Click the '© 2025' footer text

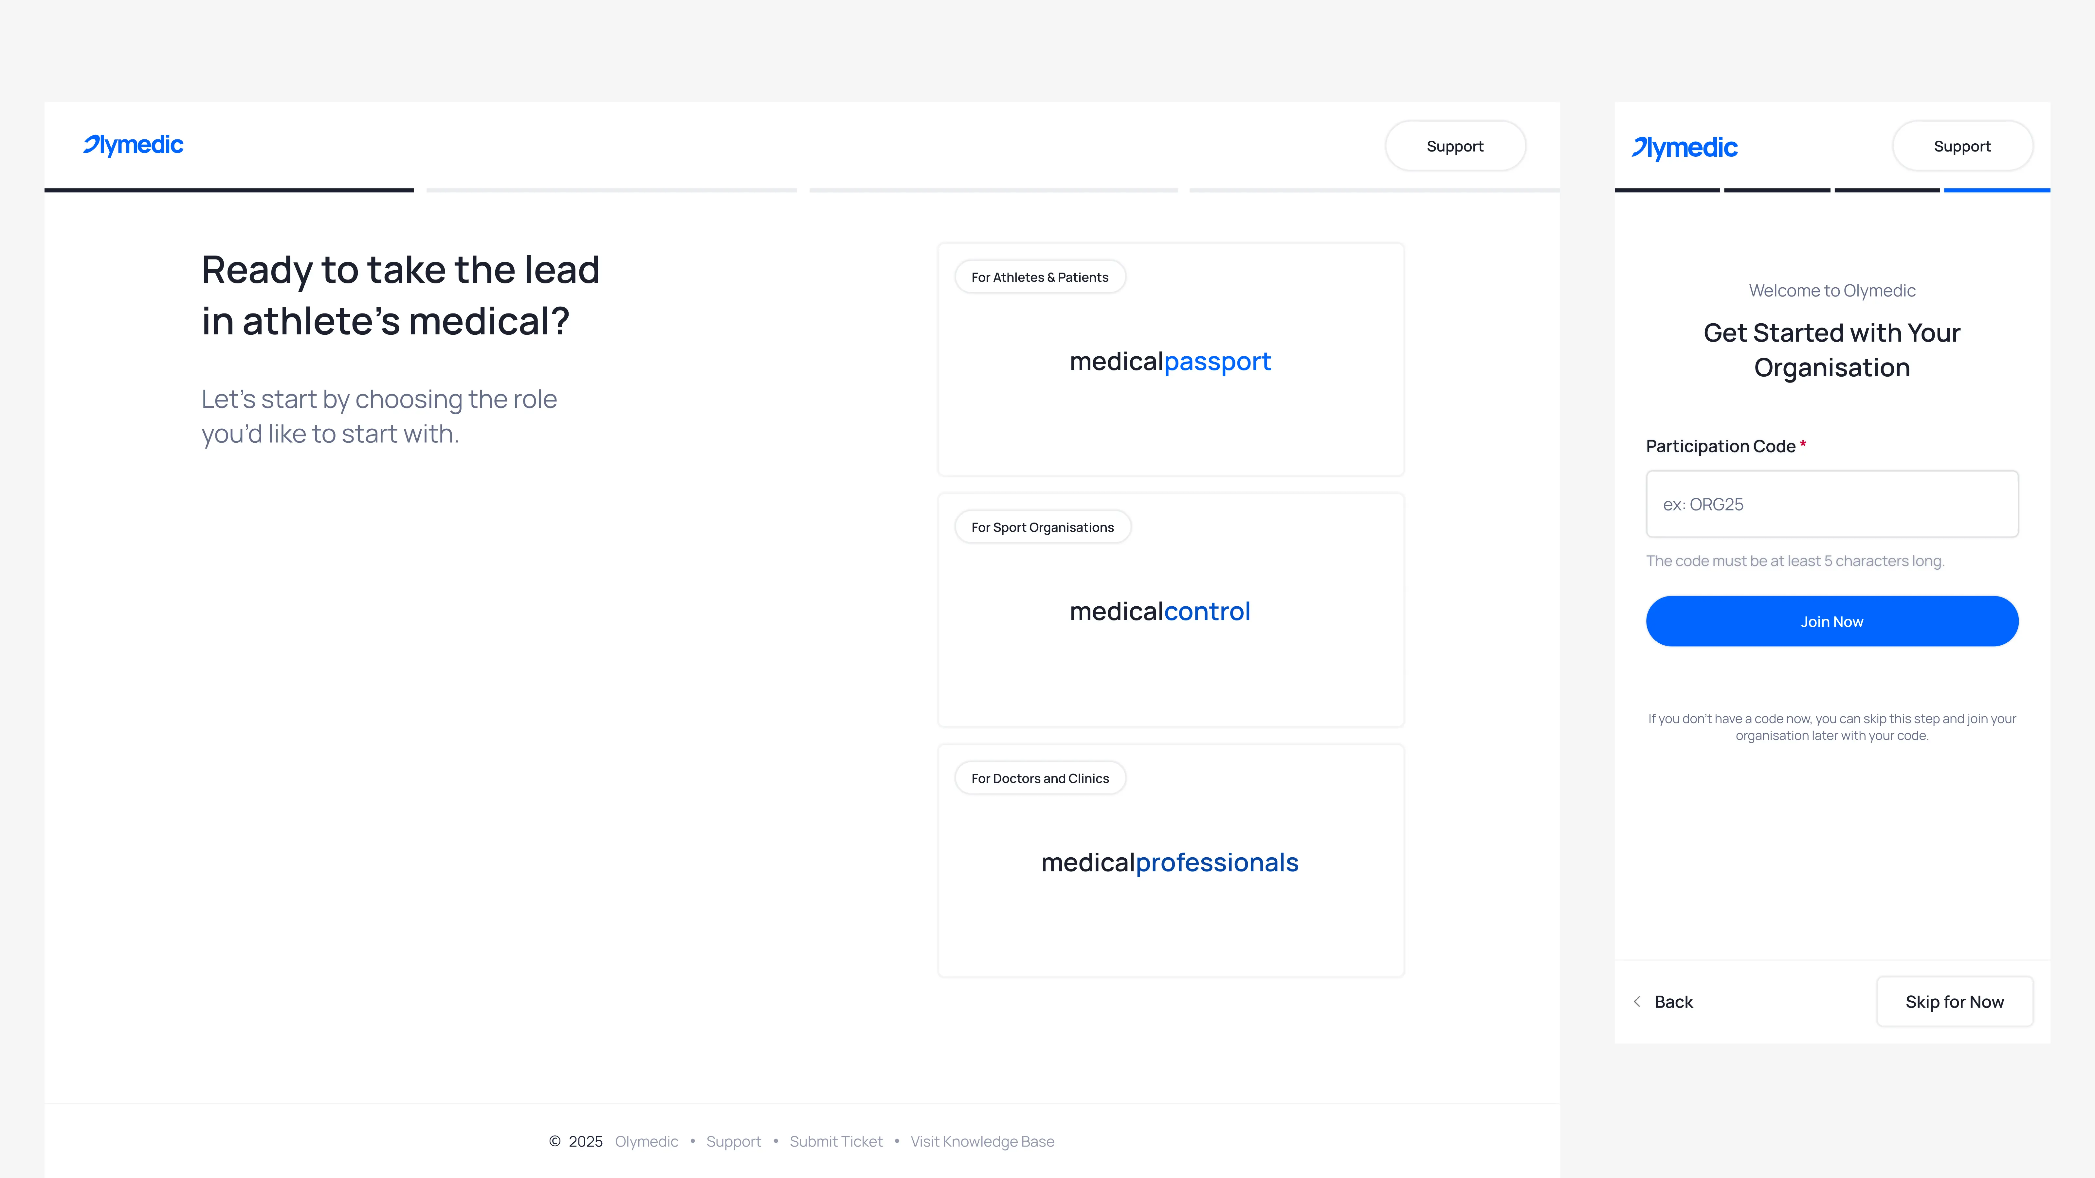576,1141
